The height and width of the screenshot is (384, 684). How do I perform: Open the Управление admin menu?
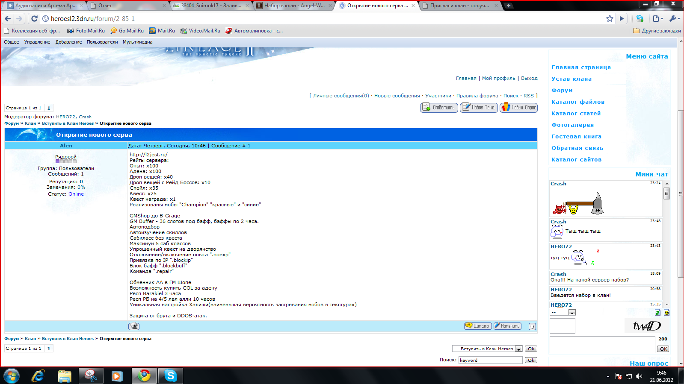tap(37, 42)
